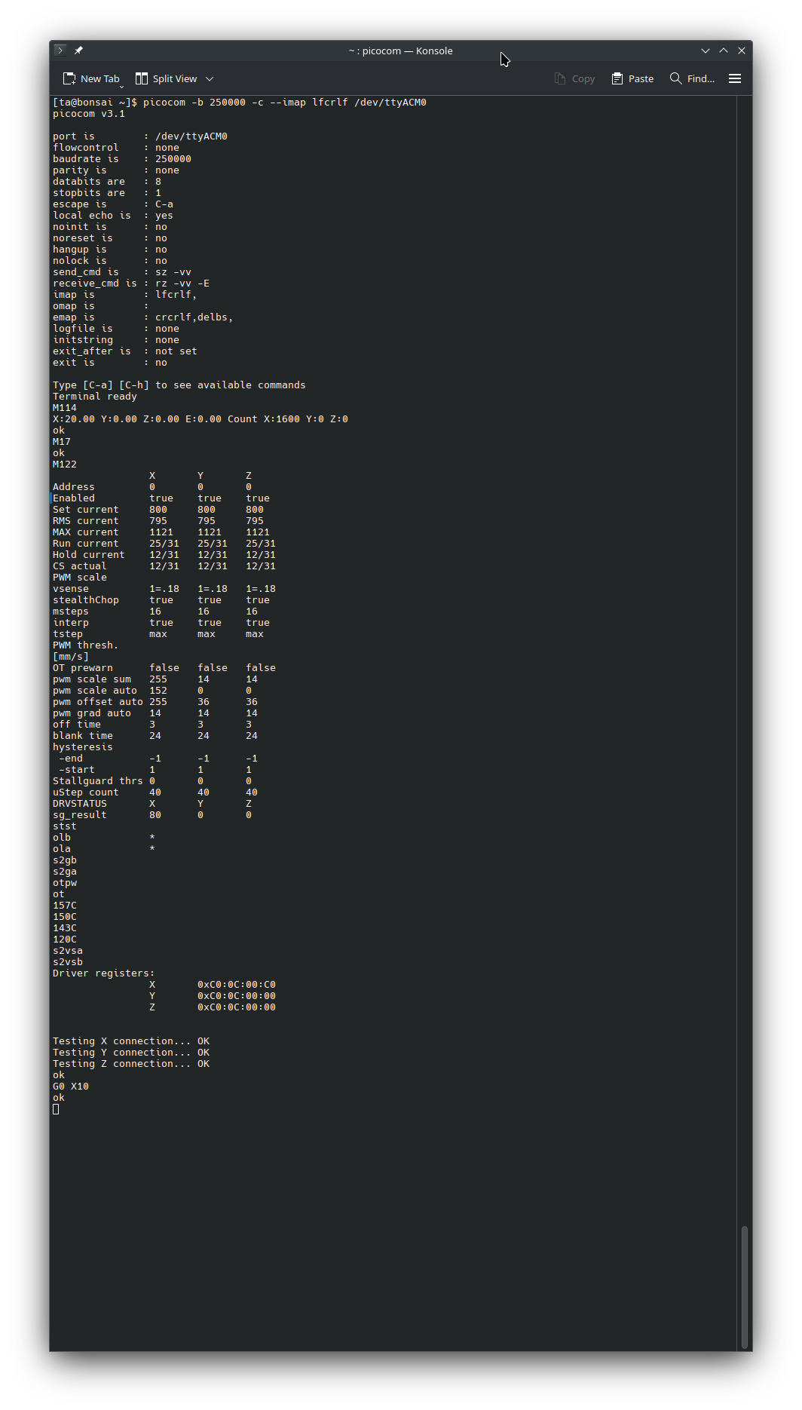Expand the New Tab dropdown arrow
The image size is (802, 1410).
[121, 86]
